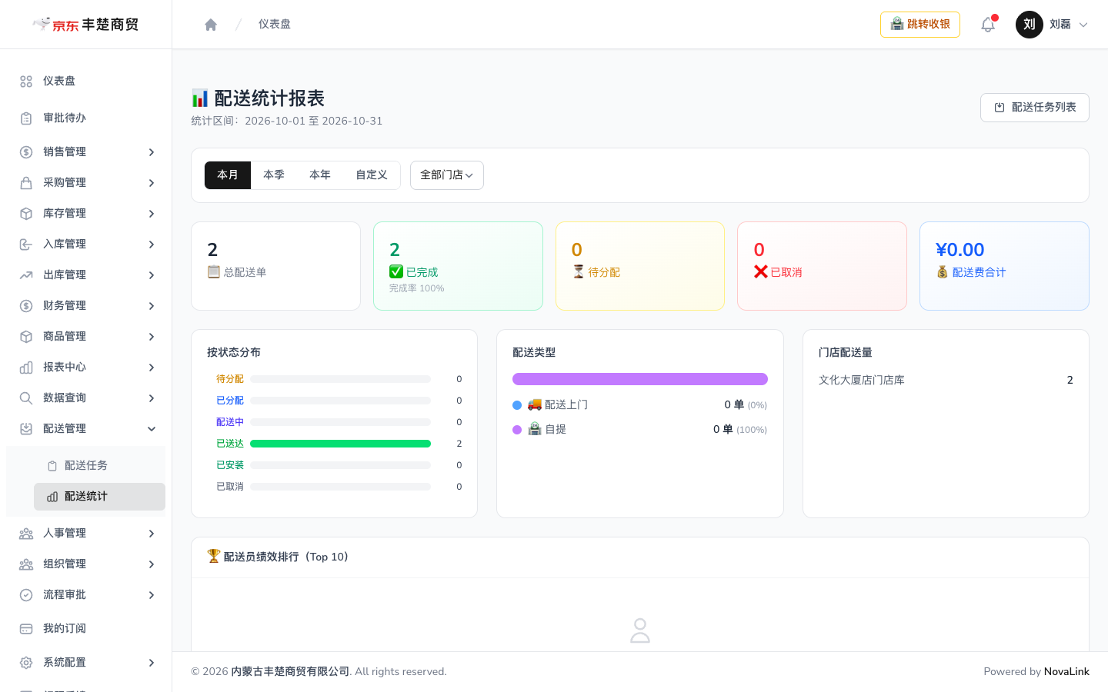Open 配送任务 in the sidebar
The image size is (1108, 692).
pyautogui.click(x=99, y=466)
